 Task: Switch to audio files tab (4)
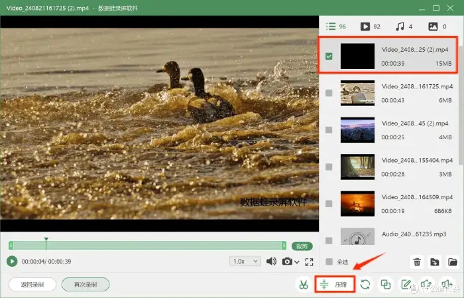[404, 27]
